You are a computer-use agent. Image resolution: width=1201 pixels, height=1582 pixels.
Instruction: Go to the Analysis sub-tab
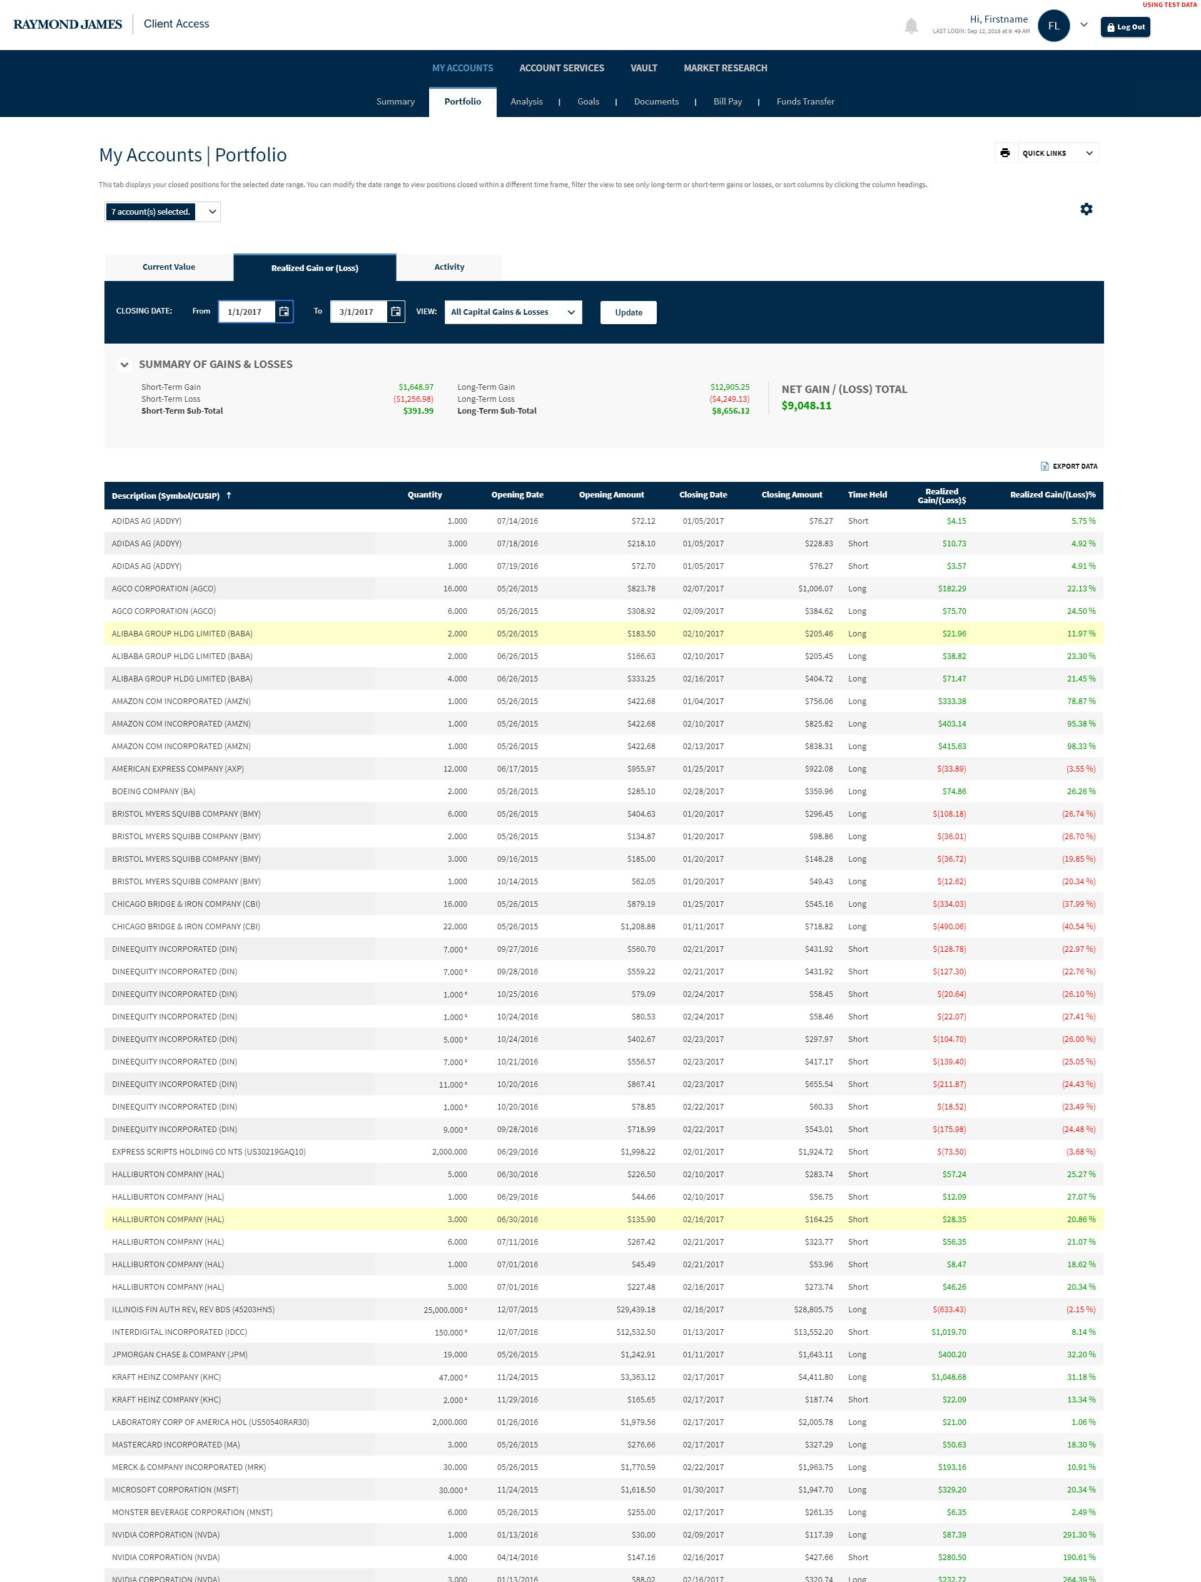click(x=527, y=101)
